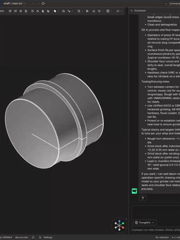Select the Shell tool icon

pyautogui.click(x=43, y=11)
